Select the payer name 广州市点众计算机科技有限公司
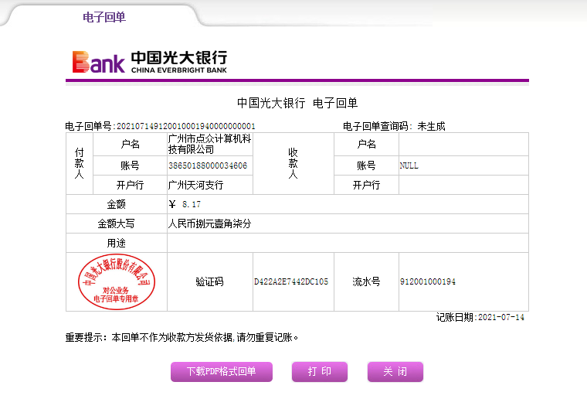 pos(209,144)
